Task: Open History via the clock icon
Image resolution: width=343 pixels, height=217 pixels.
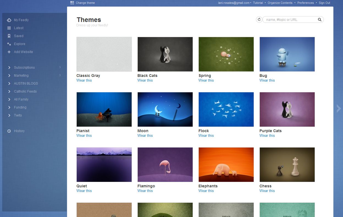Action: point(9,131)
